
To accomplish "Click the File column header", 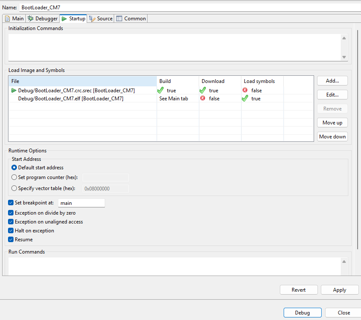I will [83, 81].
